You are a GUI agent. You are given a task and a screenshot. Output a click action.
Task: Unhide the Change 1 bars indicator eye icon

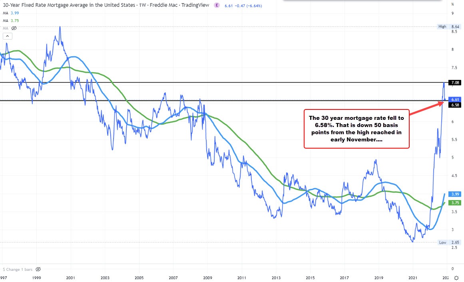coord(38,269)
